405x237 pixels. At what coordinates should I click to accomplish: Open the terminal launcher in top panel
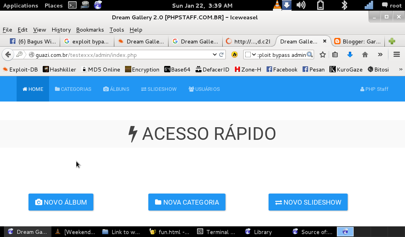point(72,5)
